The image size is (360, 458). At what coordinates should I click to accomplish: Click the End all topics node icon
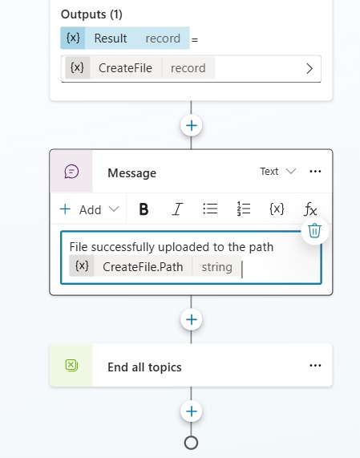point(71,366)
